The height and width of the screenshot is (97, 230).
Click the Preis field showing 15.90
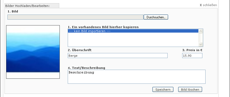[x=192, y=56]
